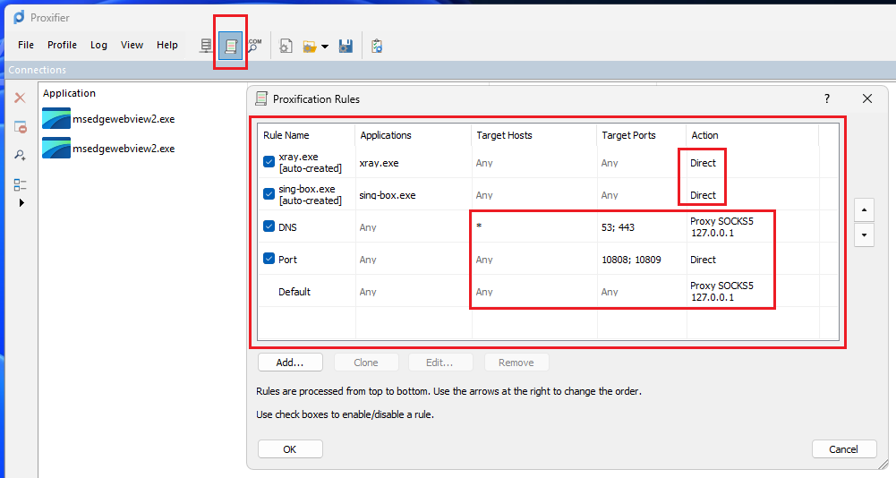The height and width of the screenshot is (478, 896).
Task: Click second msedgewebview2.exe entry
Action: click(108, 148)
